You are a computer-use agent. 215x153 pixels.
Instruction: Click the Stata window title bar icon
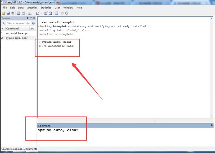coord(3,3)
